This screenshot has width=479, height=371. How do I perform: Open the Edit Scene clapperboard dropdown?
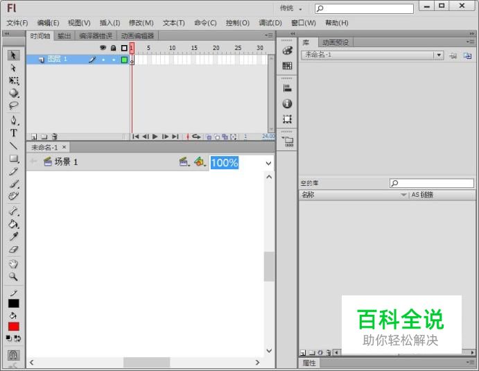pyautogui.click(x=184, y=162)
